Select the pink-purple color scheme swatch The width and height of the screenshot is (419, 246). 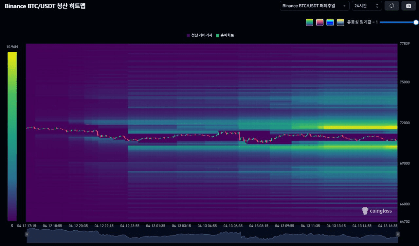(x=320, y=22)
